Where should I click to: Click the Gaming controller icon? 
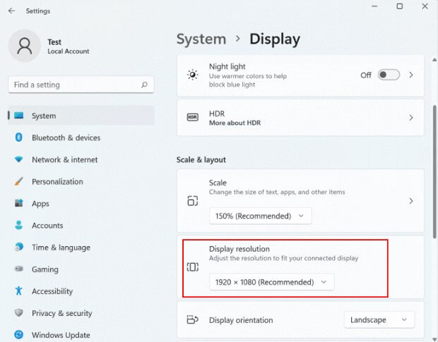(x=18, y=269)
